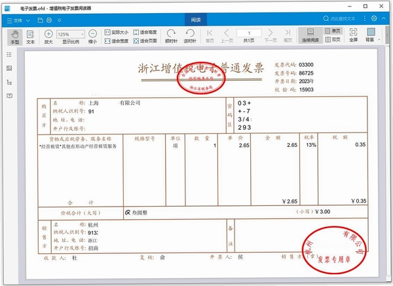Go to next page with 下一页
The image size is (393, 286).
(271, 36)
